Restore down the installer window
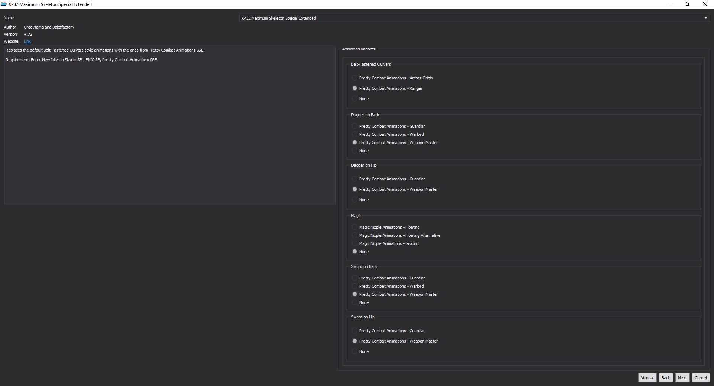This screenshot has height=386, width=714. click(x=688, y=4)
